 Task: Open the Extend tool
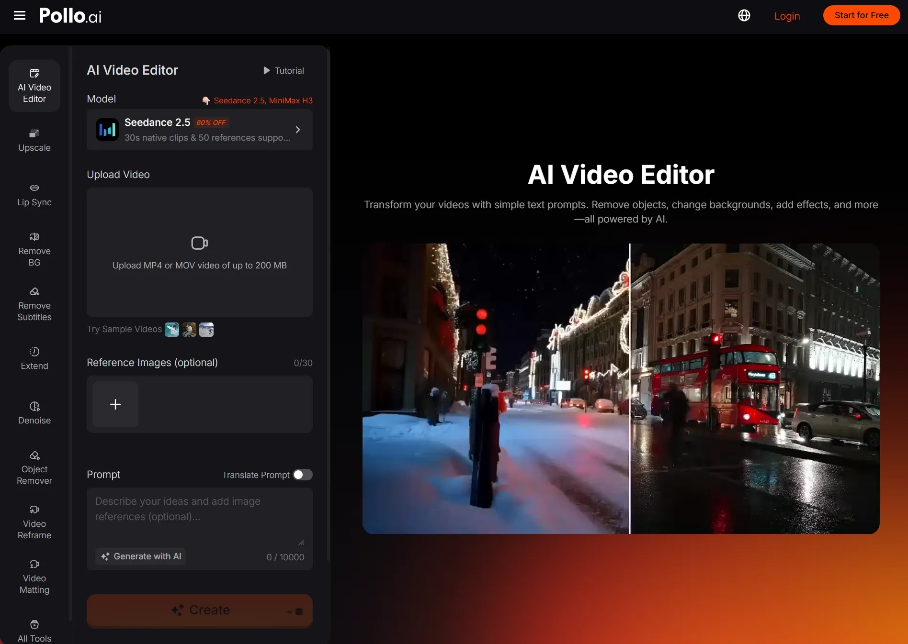(34, 359)
